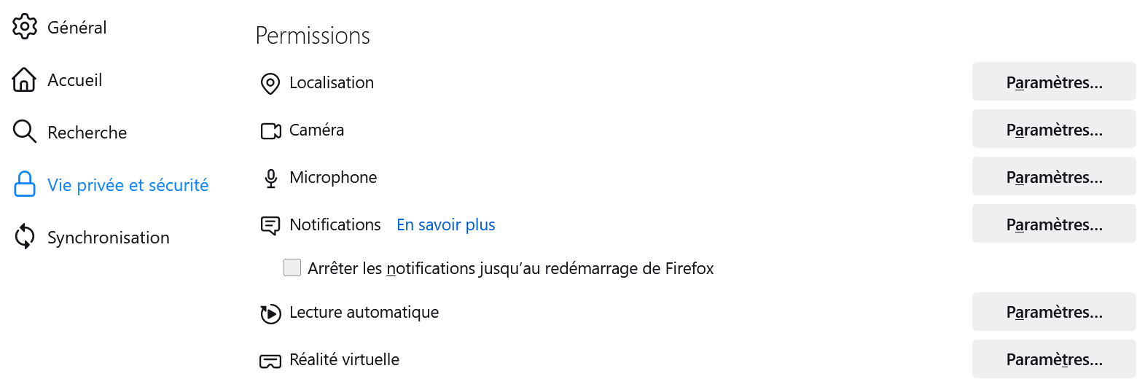Open Paramètres for Notifications
This screenshot has width=1145, height=387.
coord(1054,224)
